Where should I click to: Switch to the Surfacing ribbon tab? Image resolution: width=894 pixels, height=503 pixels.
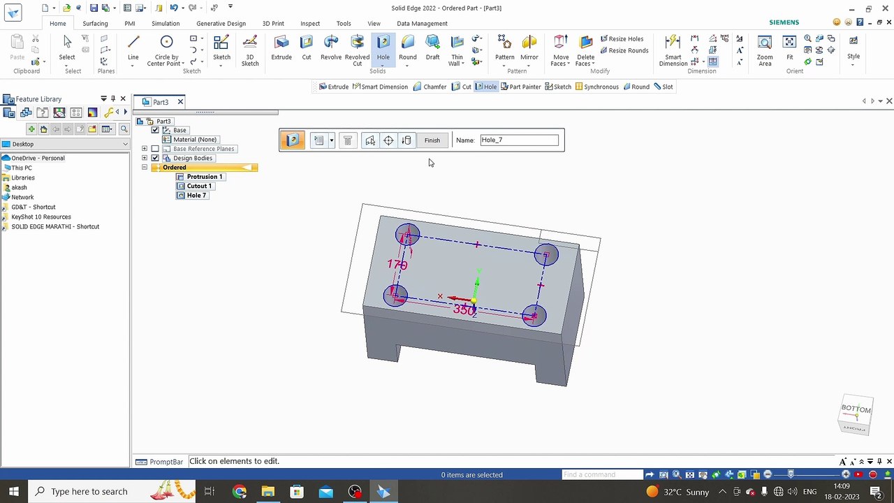point(95,23)
